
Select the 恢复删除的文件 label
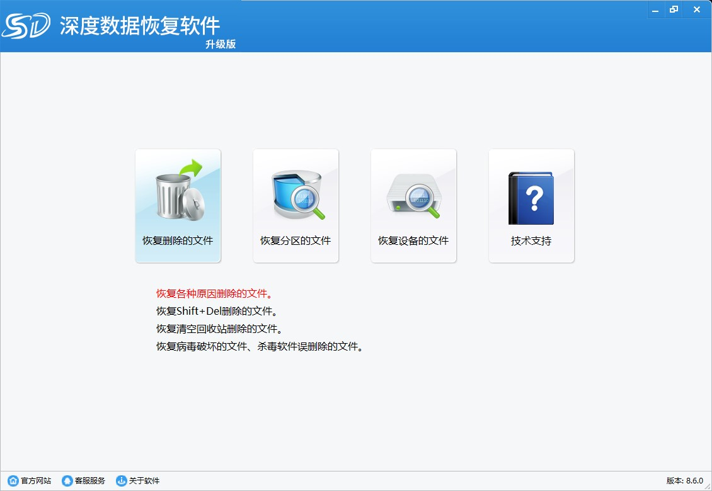pyautogui.click(x=178, y=240)
